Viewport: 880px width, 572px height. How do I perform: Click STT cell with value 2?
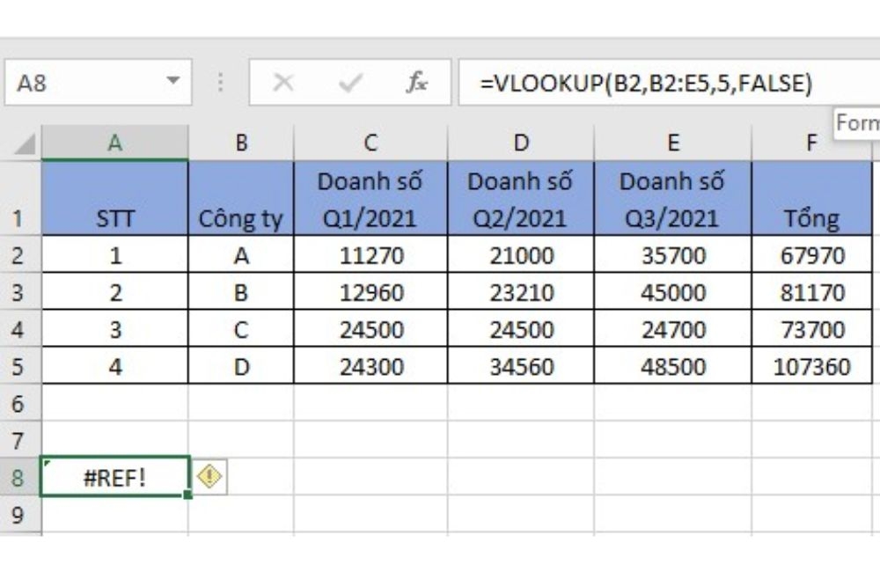pyautogui.click(x=115, y=292)
